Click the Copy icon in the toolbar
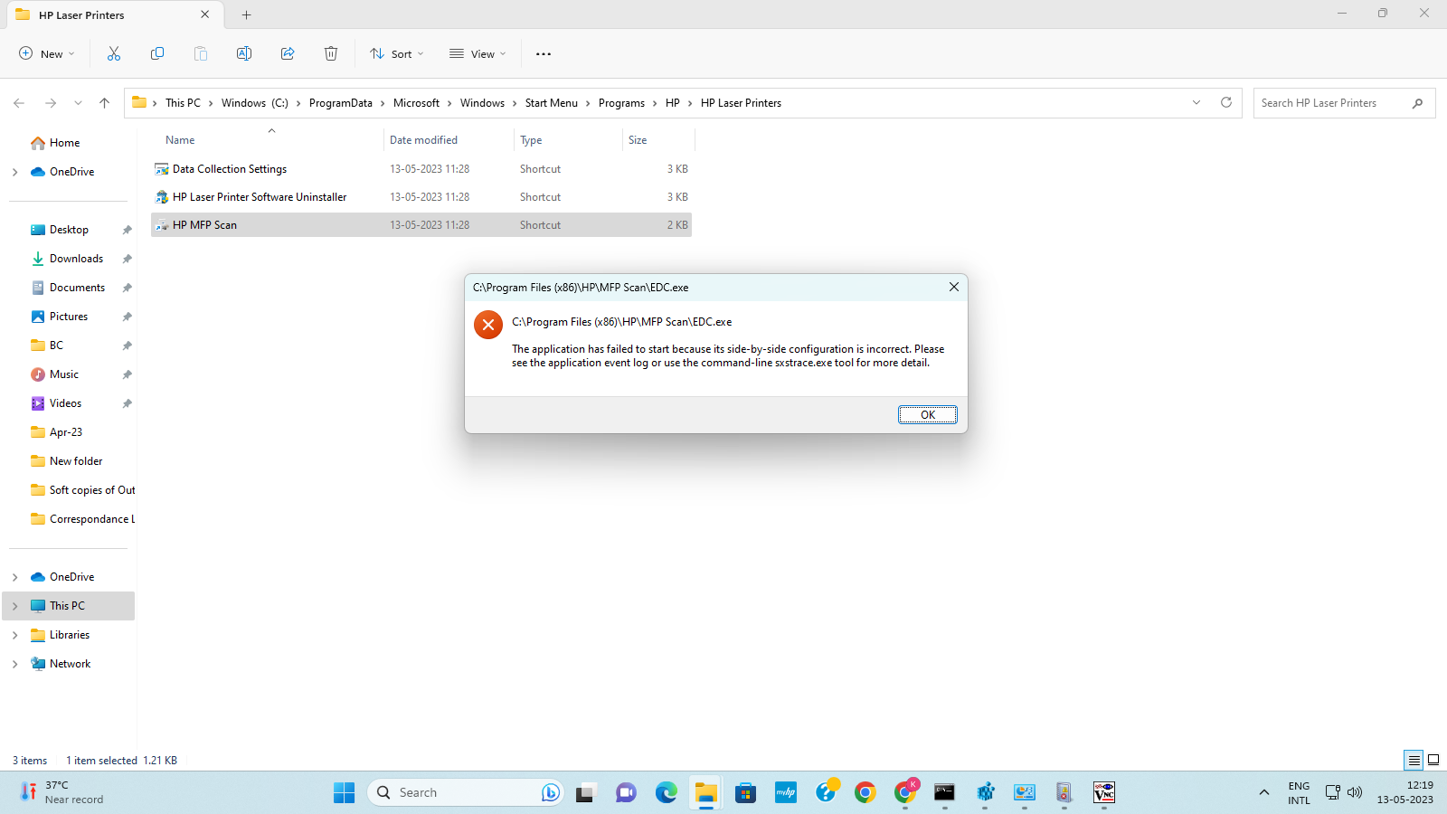Image resolution: width=1447 pixels, height=814 pixels. pos(157,53)
